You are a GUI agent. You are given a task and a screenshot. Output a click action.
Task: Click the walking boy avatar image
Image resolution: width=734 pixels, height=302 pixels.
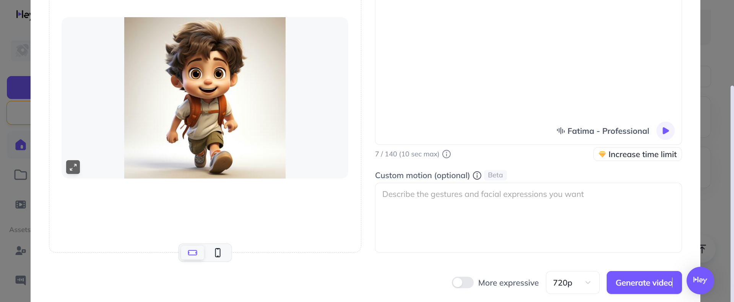205,98
